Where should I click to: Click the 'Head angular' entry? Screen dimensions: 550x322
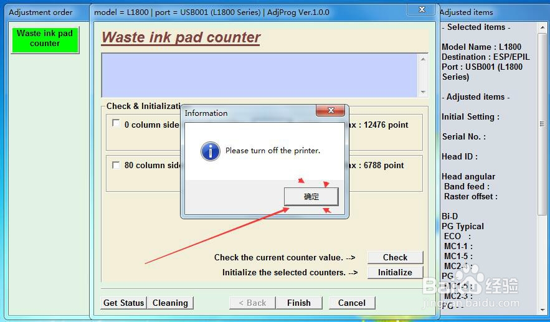(x=468, y=176)
